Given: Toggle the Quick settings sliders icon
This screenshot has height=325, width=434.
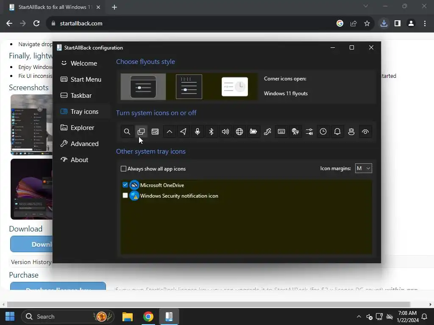Looking at the screenshot, I should click(309, 132).
